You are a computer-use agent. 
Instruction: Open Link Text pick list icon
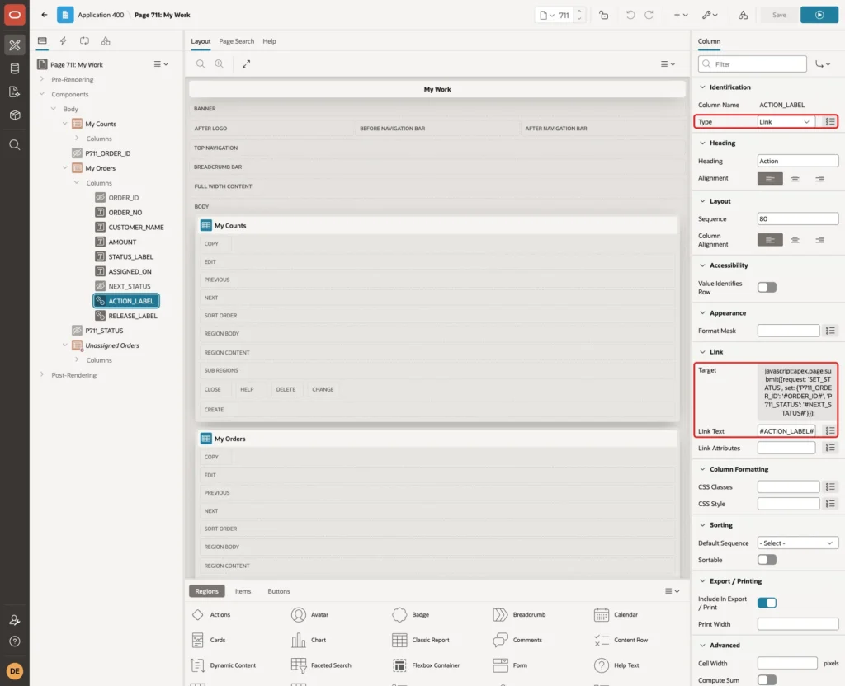point(830,430)
